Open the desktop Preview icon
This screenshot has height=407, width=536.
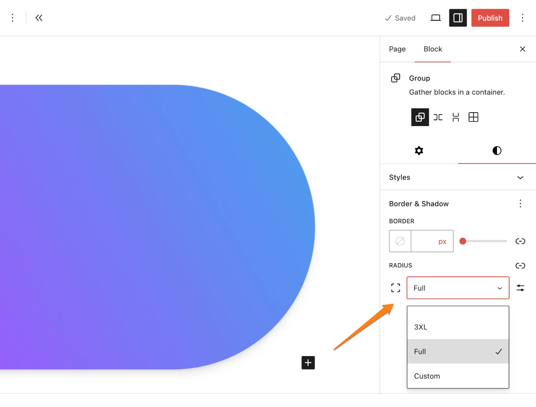point(435,18)
